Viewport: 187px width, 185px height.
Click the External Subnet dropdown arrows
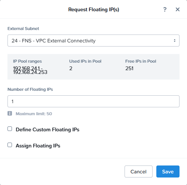175,41
